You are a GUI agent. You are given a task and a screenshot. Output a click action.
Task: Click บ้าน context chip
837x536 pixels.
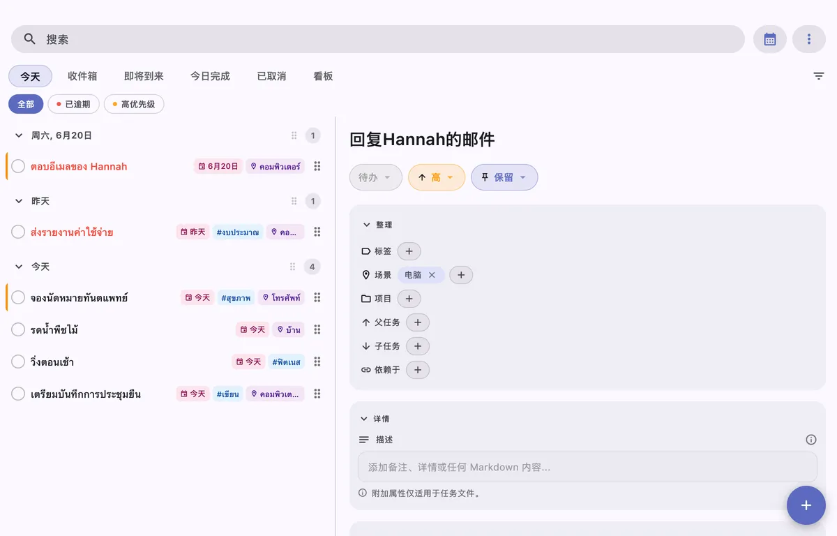pos(289,329)
